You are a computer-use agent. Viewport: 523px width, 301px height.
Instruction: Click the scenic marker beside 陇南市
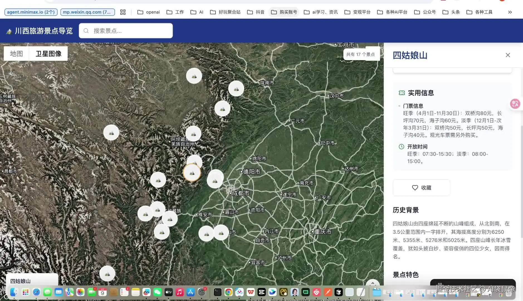pos(236,89)
